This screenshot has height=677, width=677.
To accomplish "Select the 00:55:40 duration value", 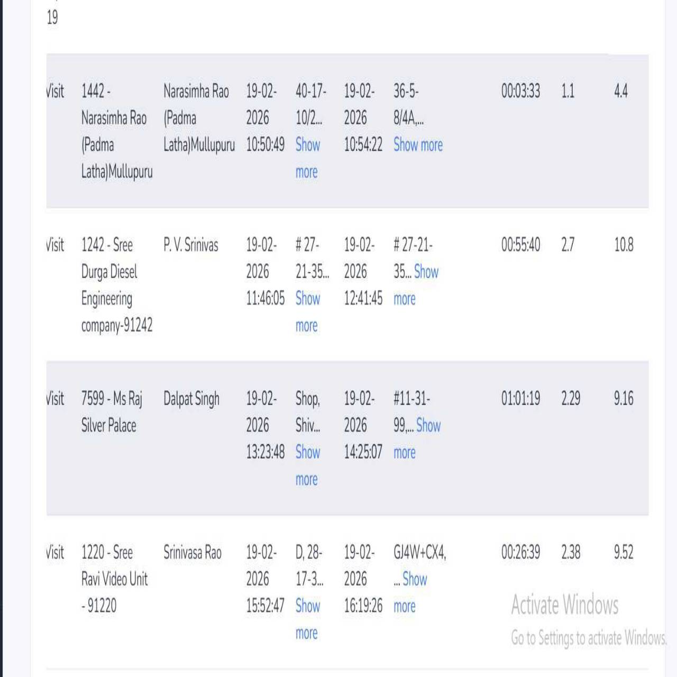I will pyautogui.click(x=520, y=245).
